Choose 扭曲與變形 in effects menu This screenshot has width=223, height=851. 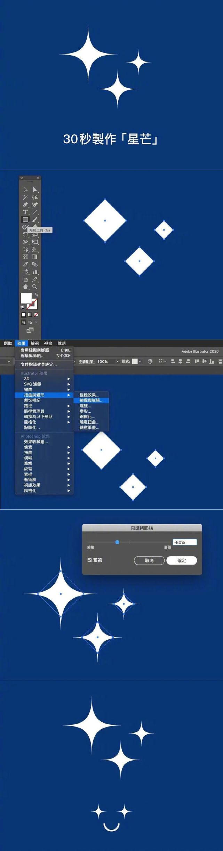point(44,395)
